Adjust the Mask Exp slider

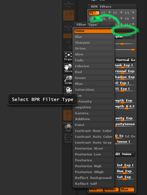[125, 66]
